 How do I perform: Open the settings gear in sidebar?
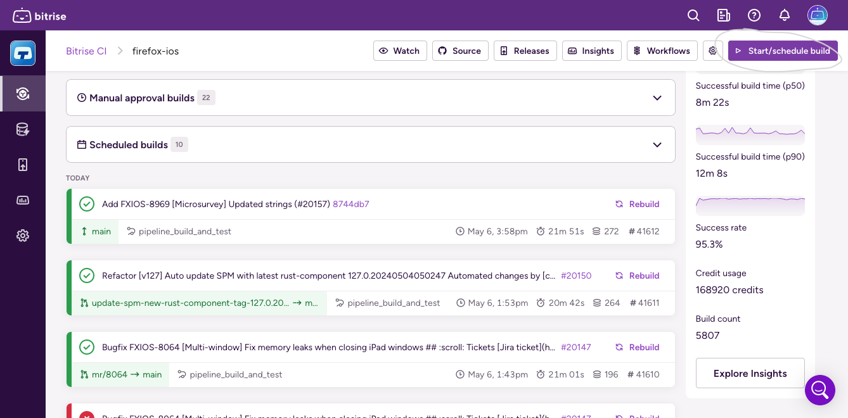(23, 236)
